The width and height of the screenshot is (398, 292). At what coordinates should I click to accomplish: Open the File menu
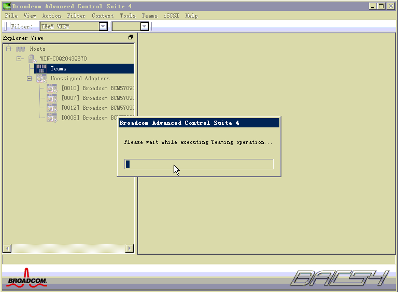tap(11, 16)
